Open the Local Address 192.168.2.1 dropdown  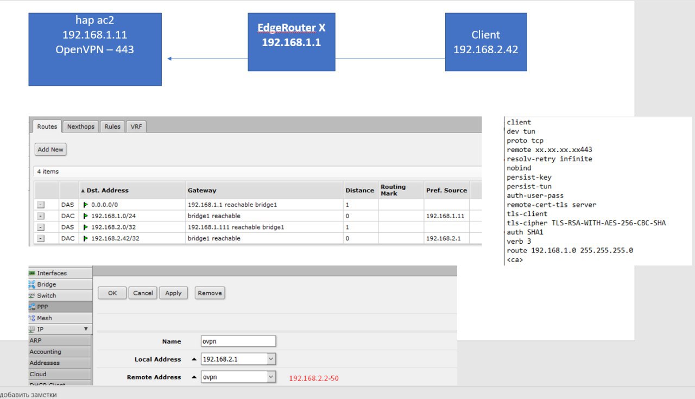(x=271, y=359)
